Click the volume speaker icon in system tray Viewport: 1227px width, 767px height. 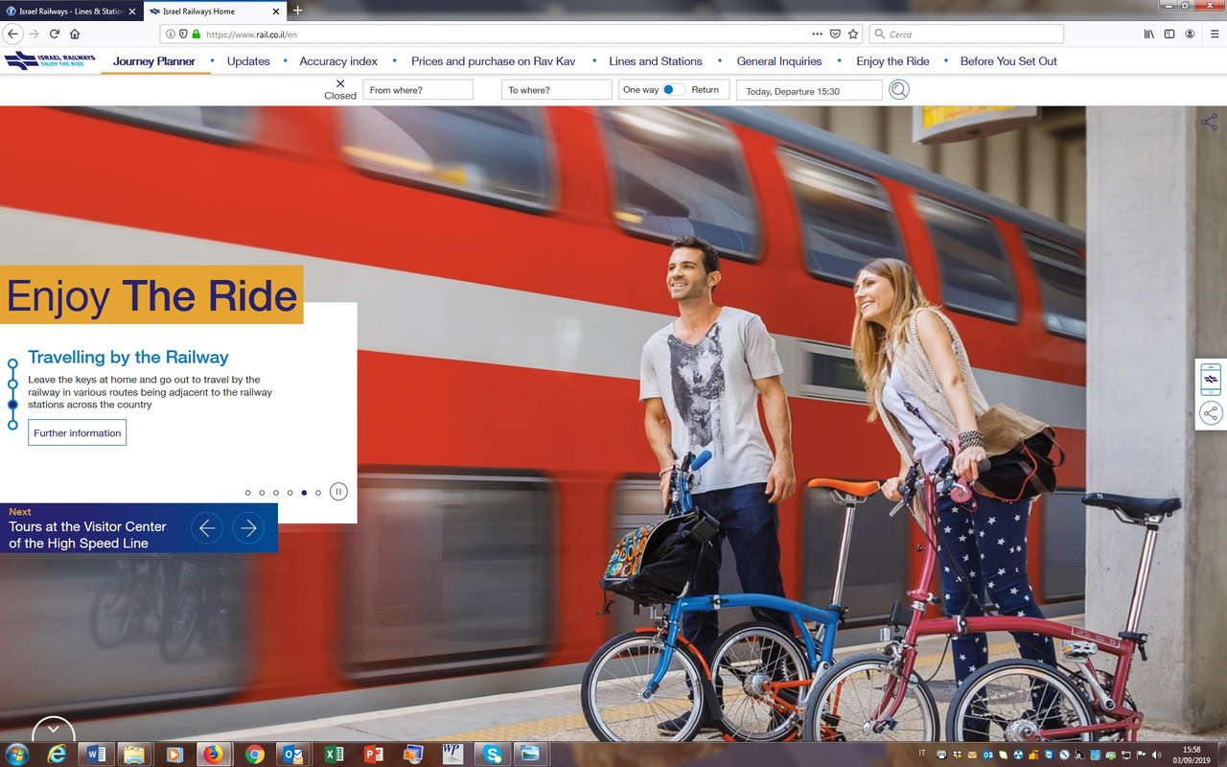pyautogui.click(x=1157, y=755)
